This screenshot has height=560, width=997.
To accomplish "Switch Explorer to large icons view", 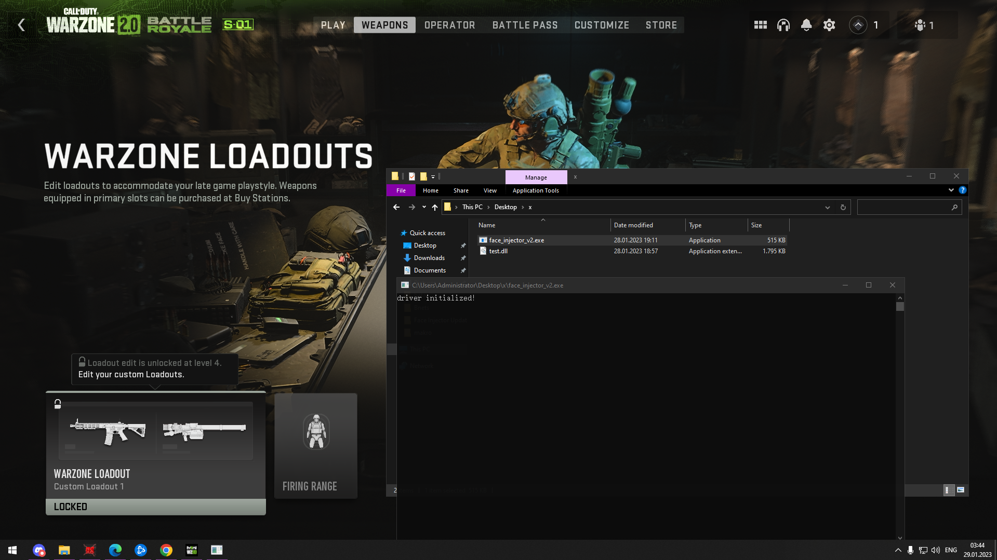I will [x=961, y=490].
